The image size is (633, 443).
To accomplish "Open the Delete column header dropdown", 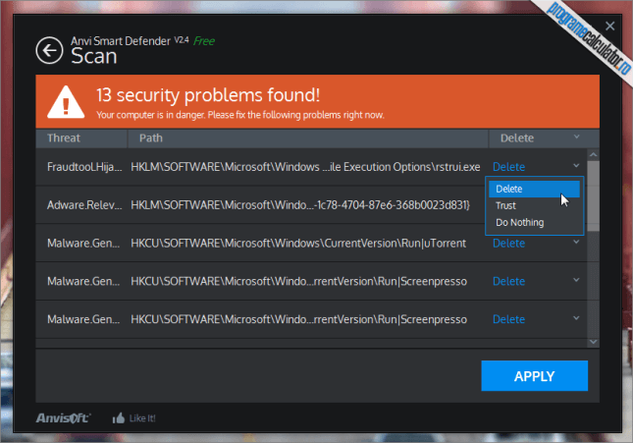I will [x=576, y=137].
